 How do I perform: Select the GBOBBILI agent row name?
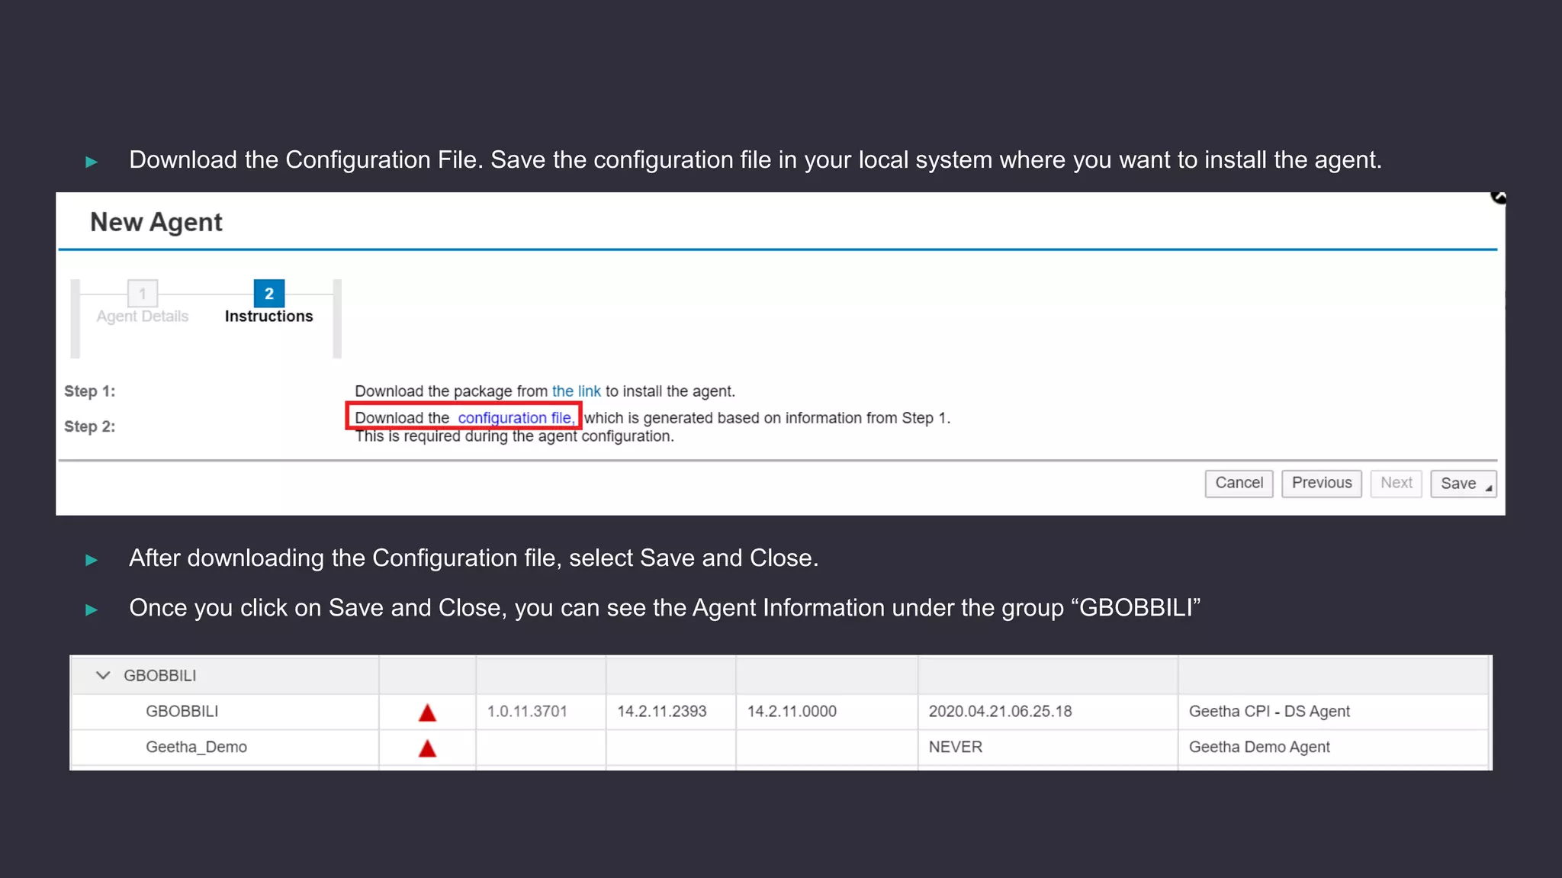182,712
